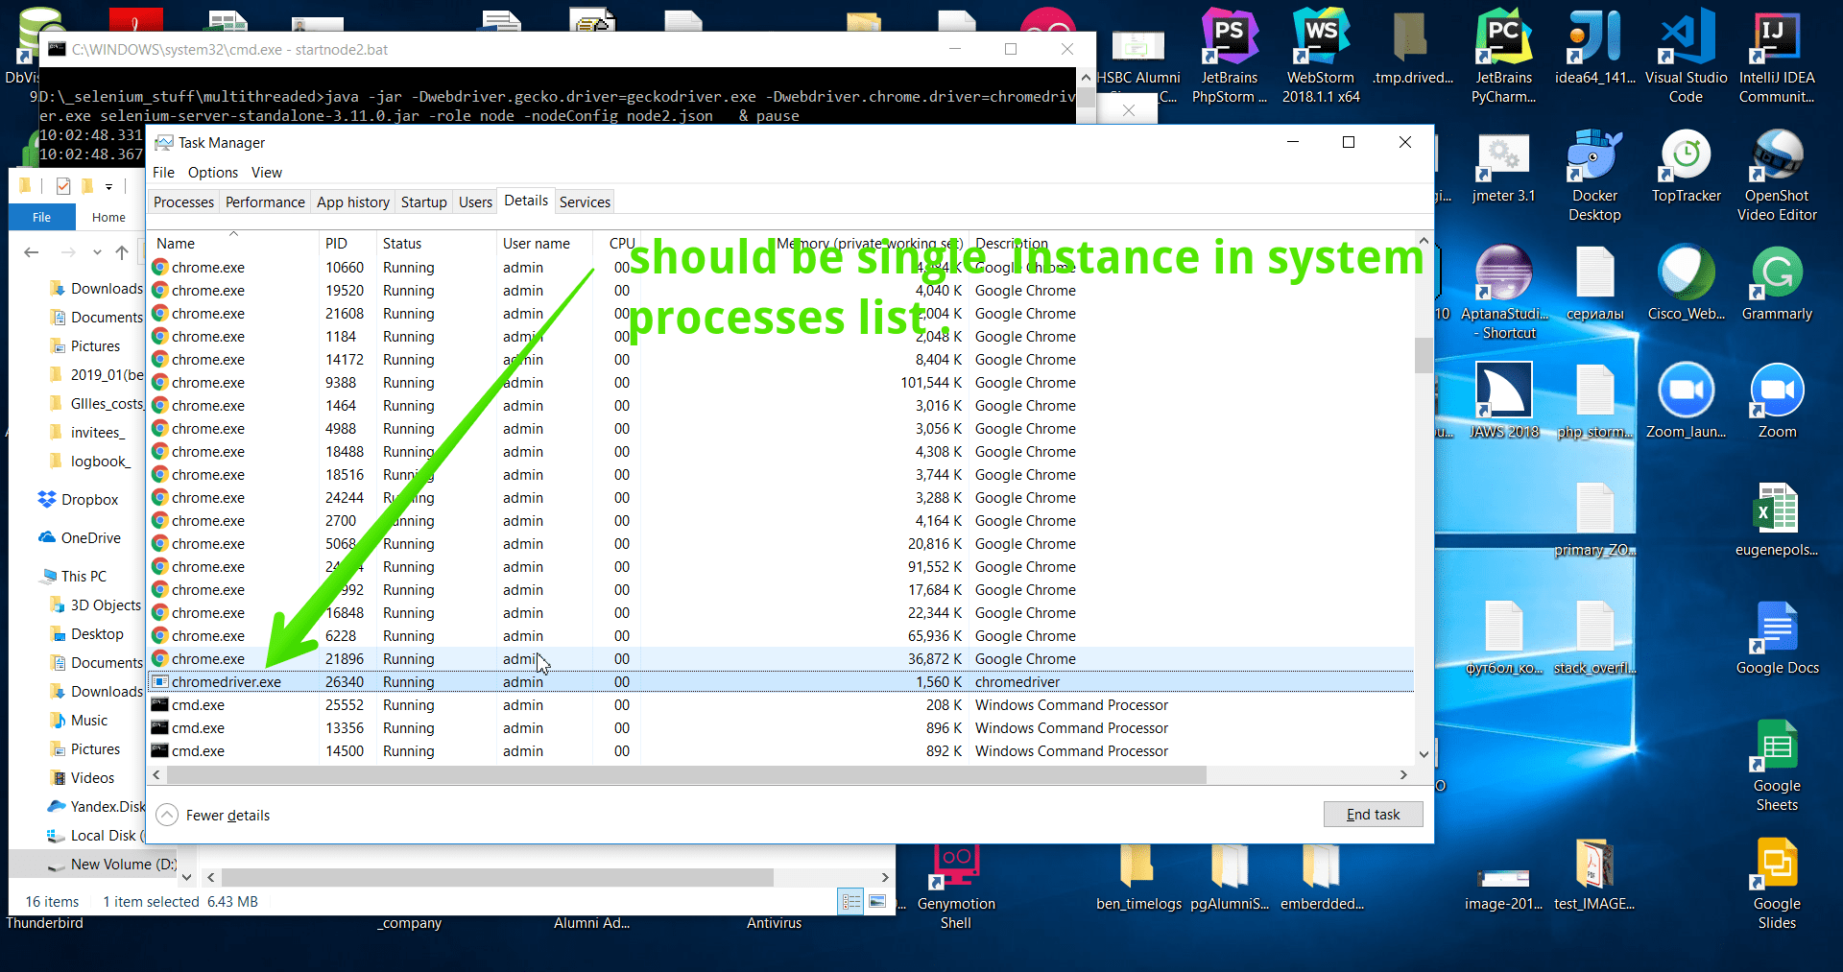Switch to the Performance tab

tap(264, 202)
